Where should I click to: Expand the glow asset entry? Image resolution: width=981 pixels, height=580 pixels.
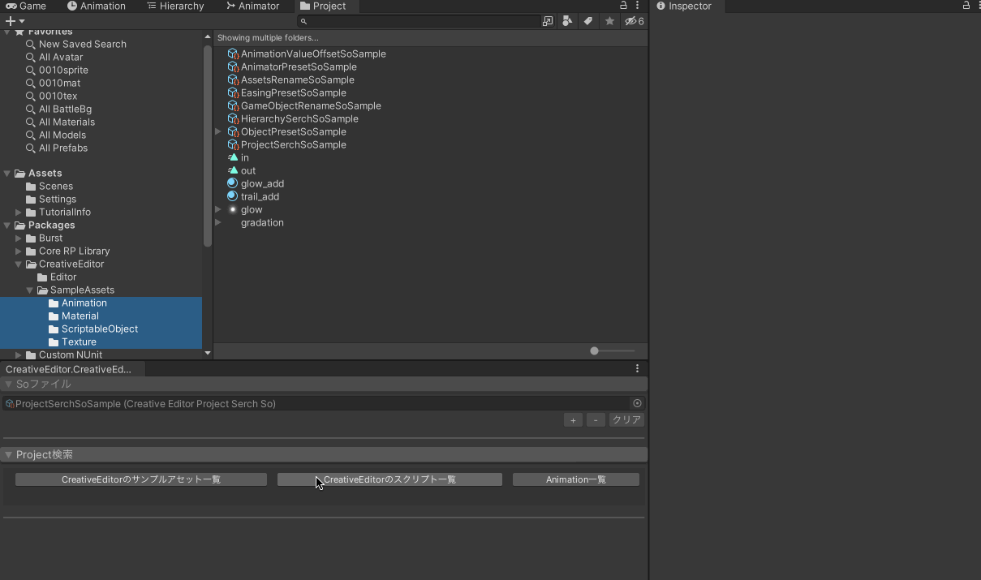click(217, 209)
